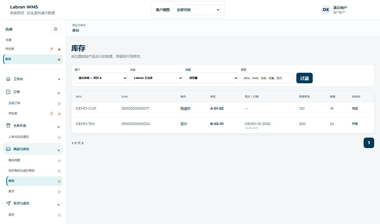This screenshot has width=380, height=224.
Task: Click the 演示用户 account name
Action: 340,8
